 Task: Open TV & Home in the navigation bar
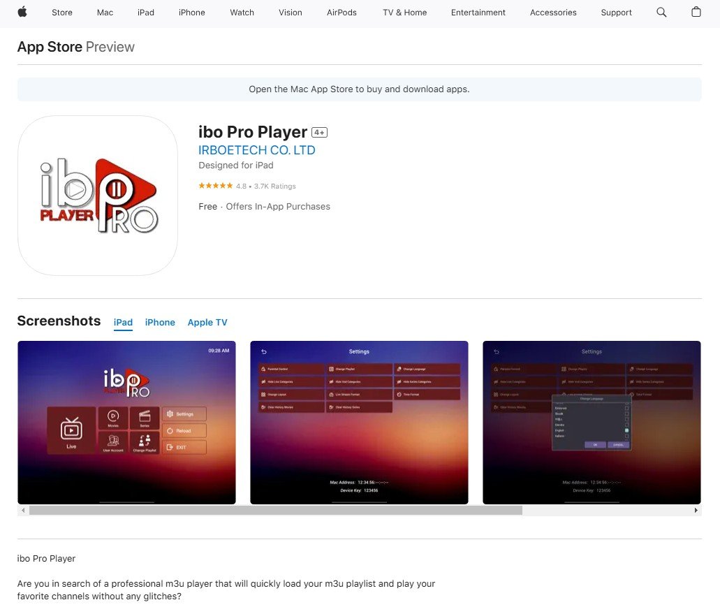(404, 13)
